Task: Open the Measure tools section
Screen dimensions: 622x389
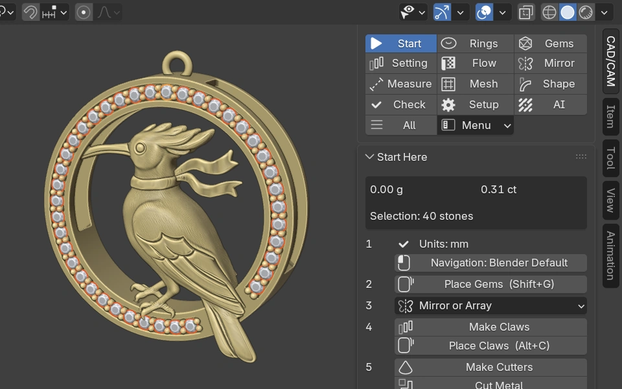Action: tap(400, 84)
